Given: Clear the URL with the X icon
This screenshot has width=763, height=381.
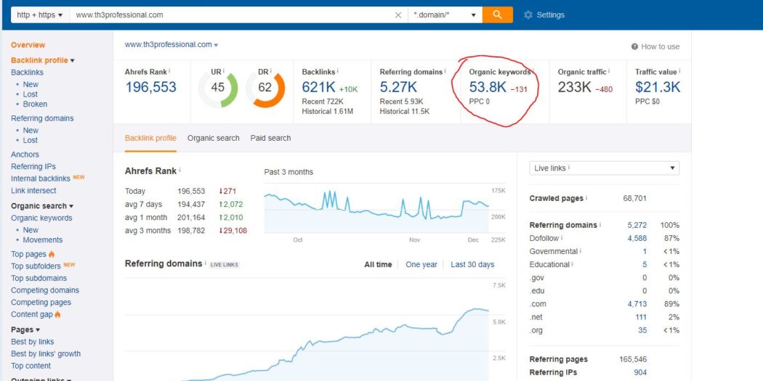Looking at the screenshot, I should click(x=398, y=15).
